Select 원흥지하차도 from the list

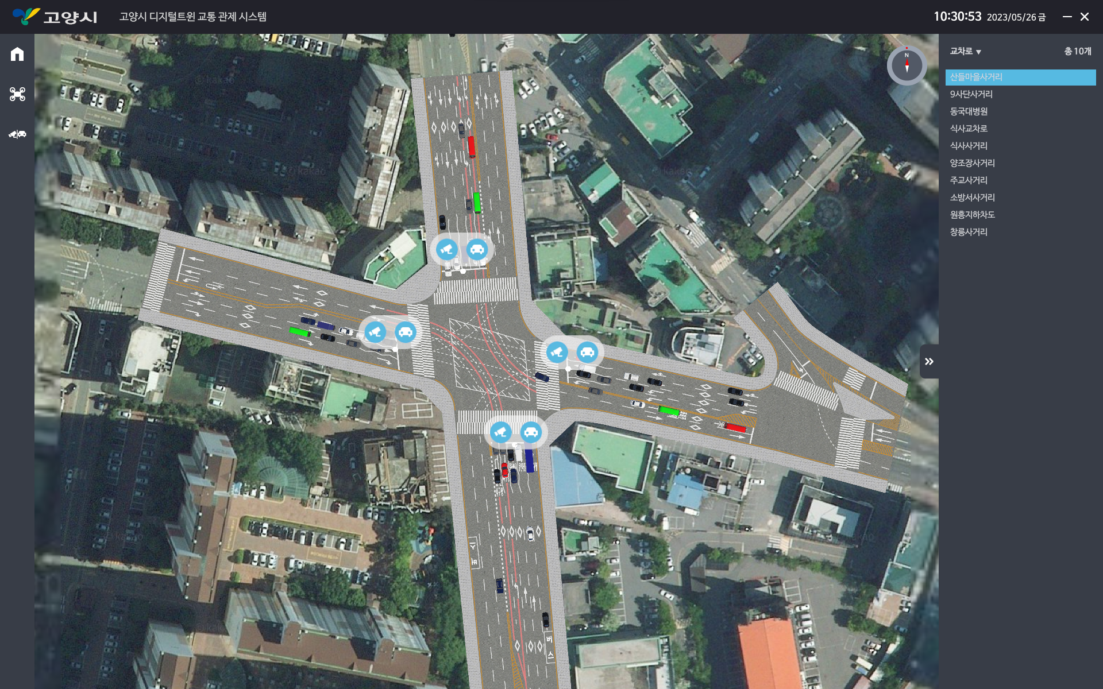pyautogui.click(x=972, y=215)
